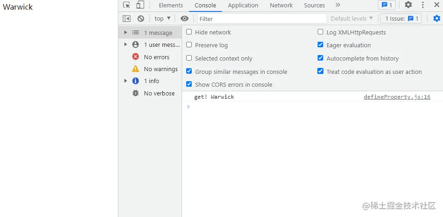Uncheck Group similar messages in console
Screen dimensions: 443x217
tap(189, 72)
